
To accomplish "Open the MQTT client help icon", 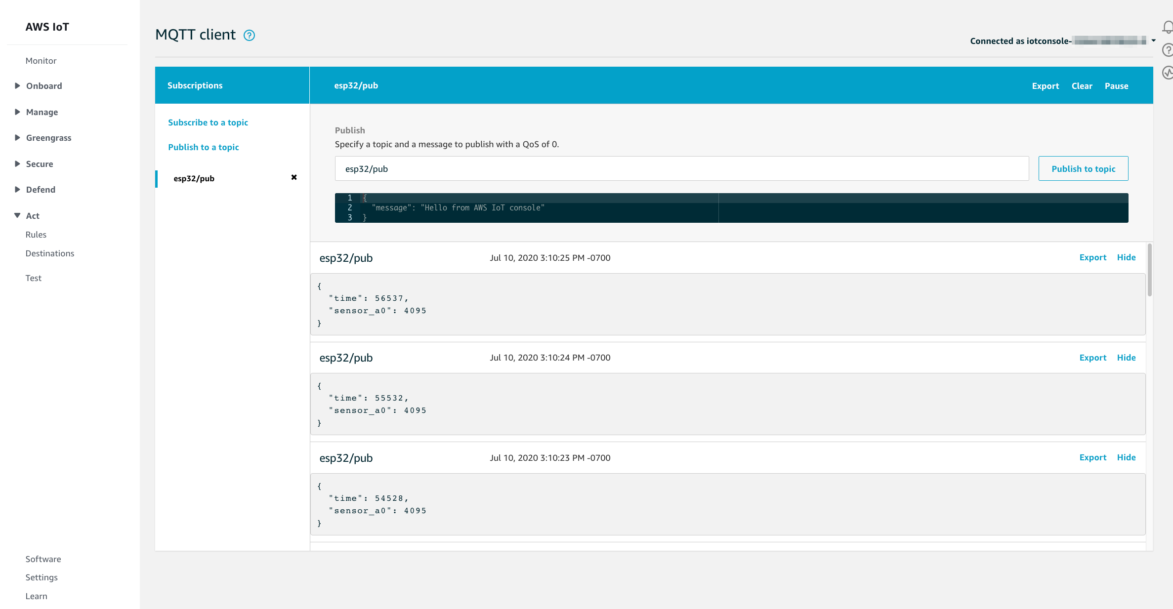I will click(x=249, y=35).
